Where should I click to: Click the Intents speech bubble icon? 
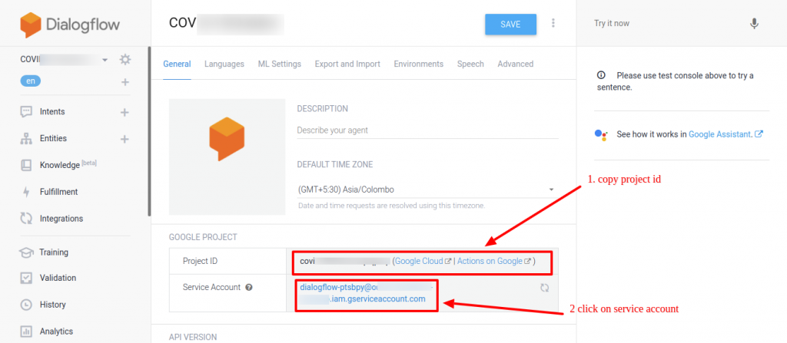pyautogui.click(x=26, y=112)
